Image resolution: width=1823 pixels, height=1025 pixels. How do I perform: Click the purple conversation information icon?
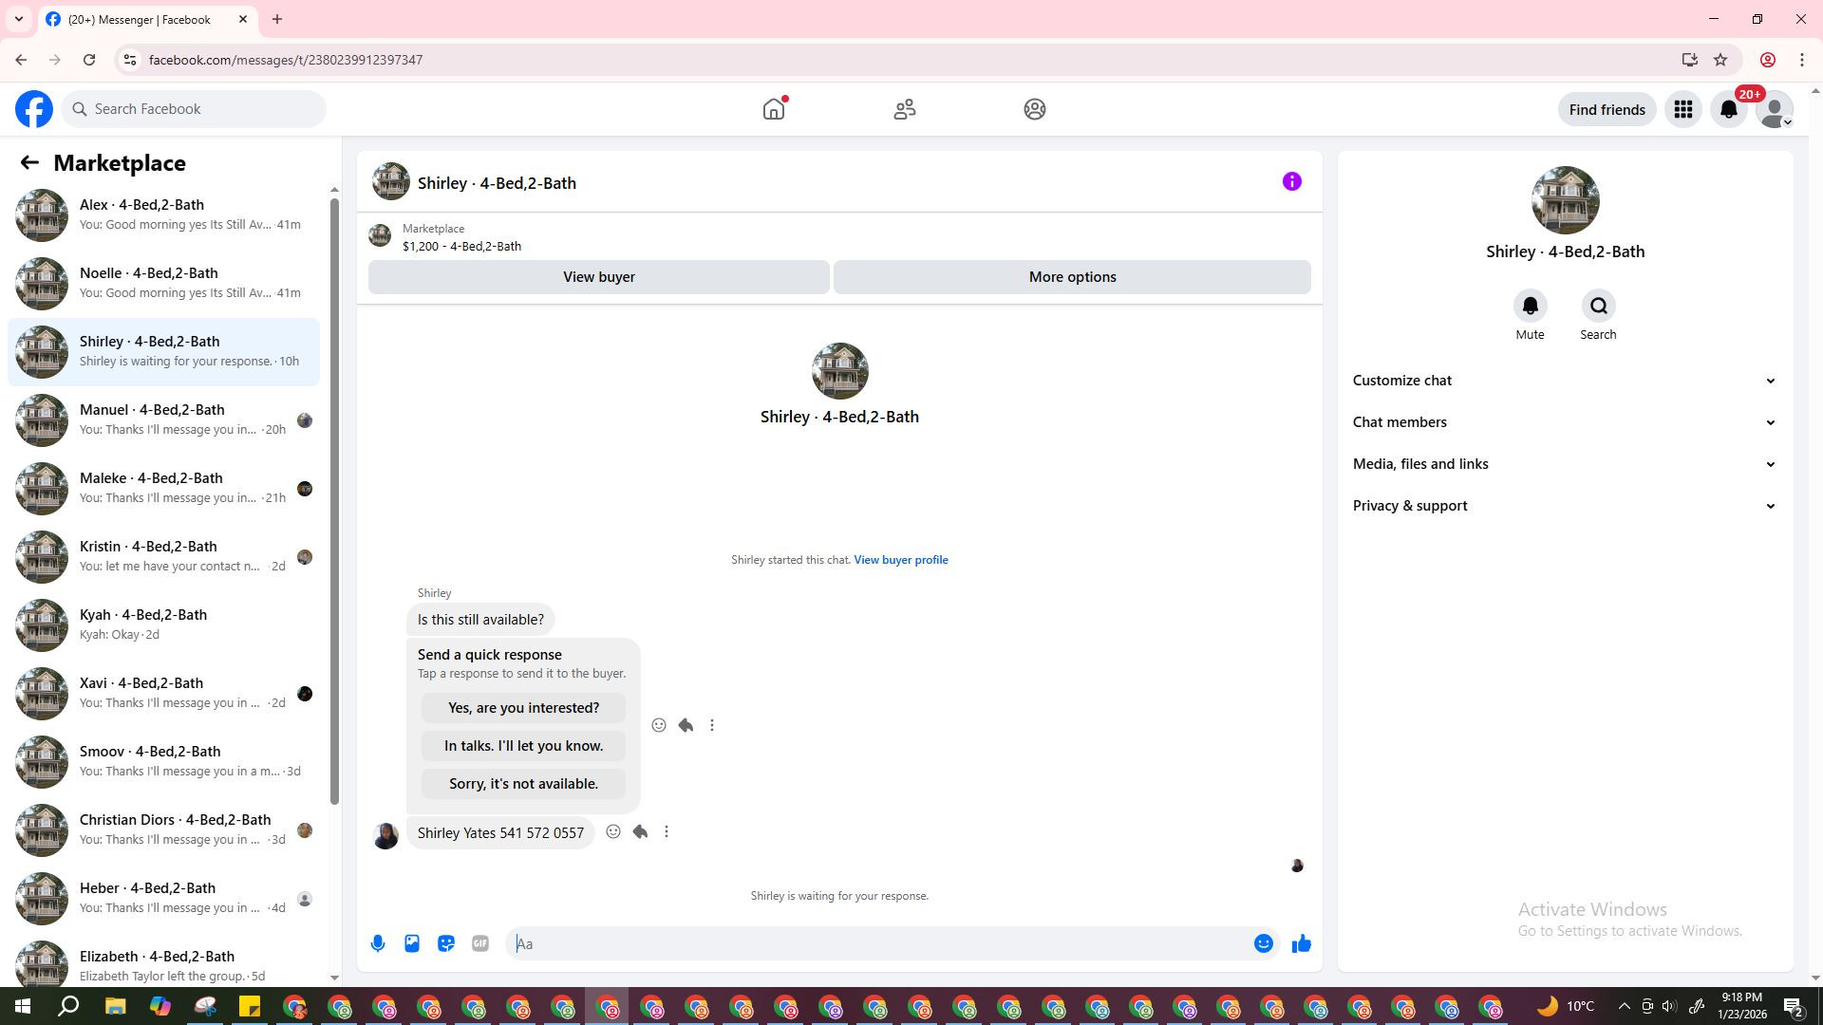click(1292, 181)
